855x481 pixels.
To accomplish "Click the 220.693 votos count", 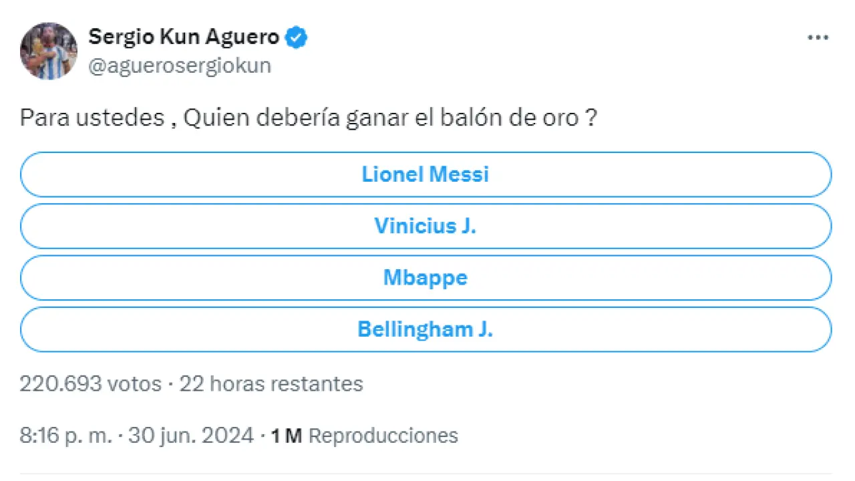I will point(90,384).
